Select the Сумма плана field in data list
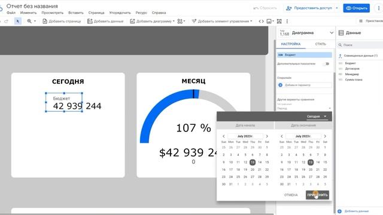Screen dimensions: 383x215 tap(354, 79)
